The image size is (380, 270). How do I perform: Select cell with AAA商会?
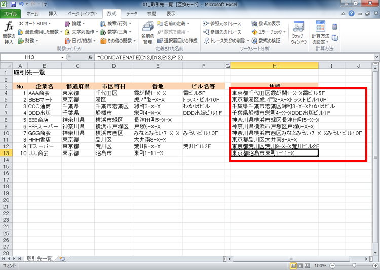point(45,93)
